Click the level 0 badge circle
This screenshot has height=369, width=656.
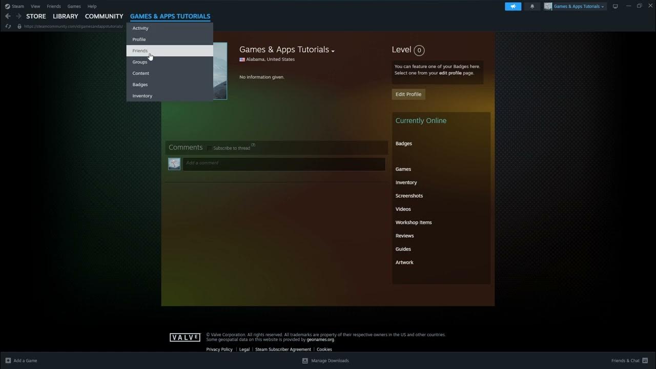[419, 50]
